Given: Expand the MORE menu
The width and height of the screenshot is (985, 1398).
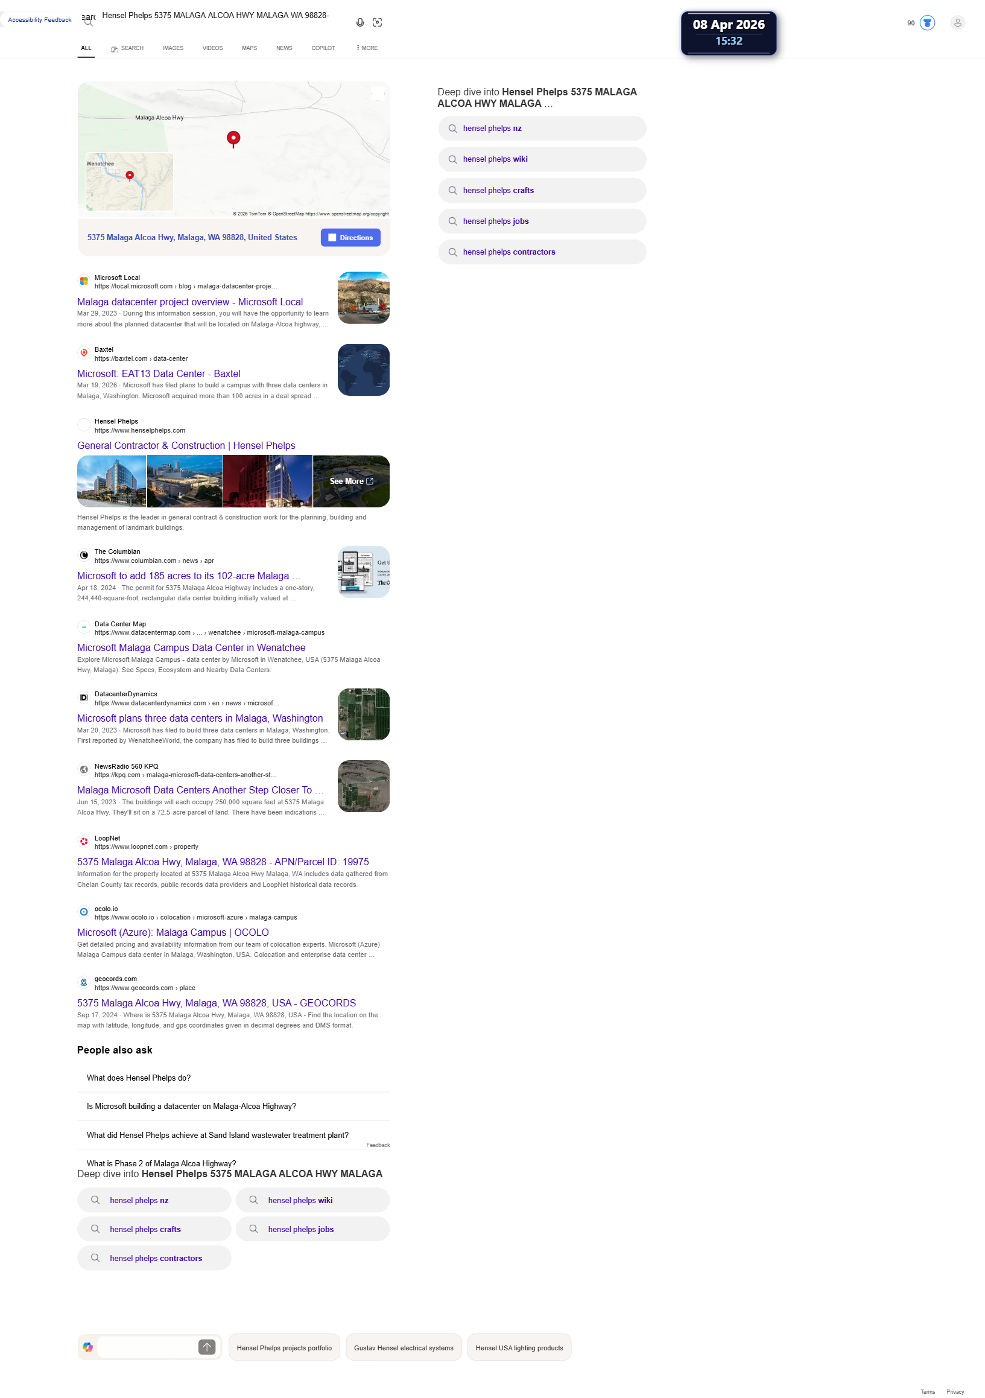Looking at the screenshot, I should [367, 48].
